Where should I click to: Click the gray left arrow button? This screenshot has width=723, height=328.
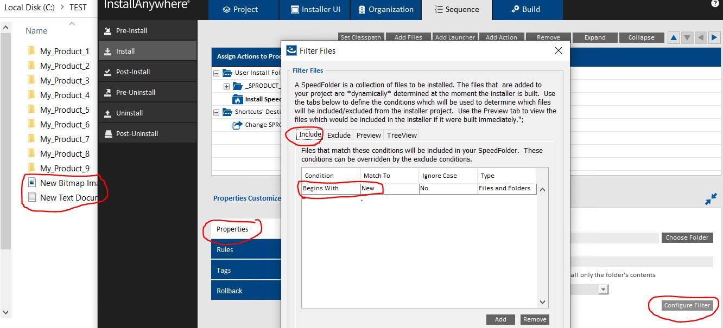(700, 37)
